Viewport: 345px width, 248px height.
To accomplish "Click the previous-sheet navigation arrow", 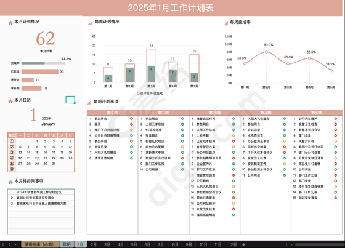I will click(3, 244).
